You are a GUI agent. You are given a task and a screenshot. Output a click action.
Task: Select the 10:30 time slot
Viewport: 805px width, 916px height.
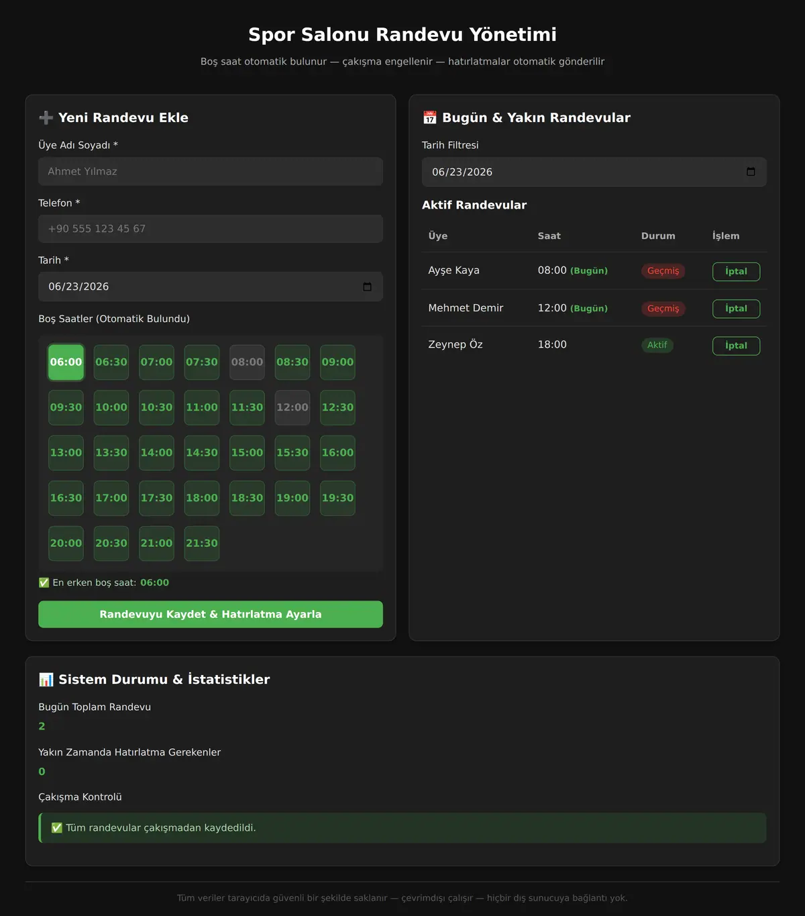tap(156, 407)
